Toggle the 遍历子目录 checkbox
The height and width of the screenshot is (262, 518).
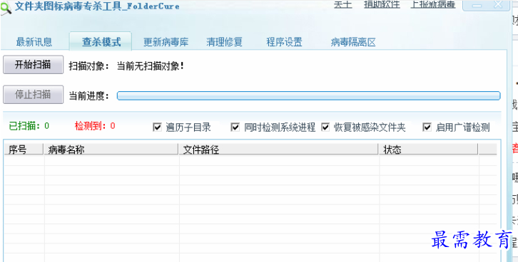pyautogui.click(x=157, y=127)
